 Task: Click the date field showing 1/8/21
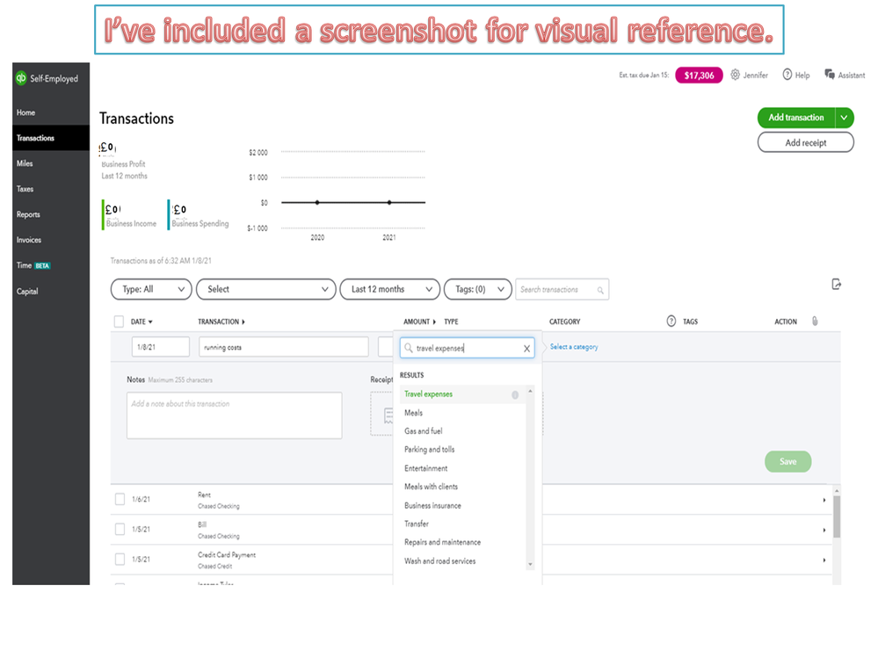point(161,347)
